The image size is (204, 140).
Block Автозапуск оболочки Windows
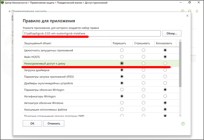pos(165,103)
